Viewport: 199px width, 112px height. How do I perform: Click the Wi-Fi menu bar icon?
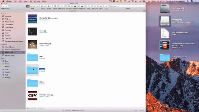pyautogui.click(x=132, y=1)
